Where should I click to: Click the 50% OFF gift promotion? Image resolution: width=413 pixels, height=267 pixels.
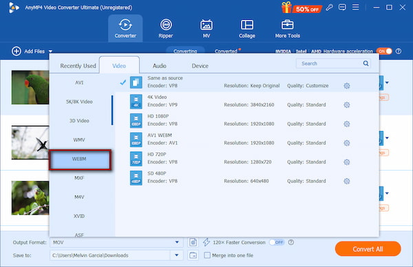coord(301,8)
